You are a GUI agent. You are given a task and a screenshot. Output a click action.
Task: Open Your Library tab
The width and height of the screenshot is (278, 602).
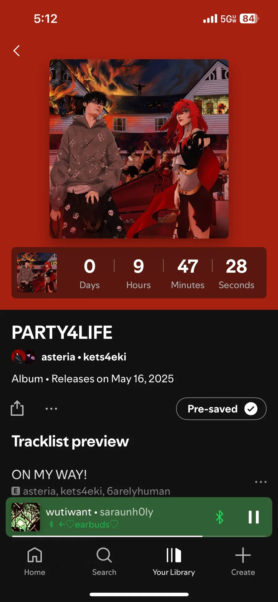click(x=174, y=561)
